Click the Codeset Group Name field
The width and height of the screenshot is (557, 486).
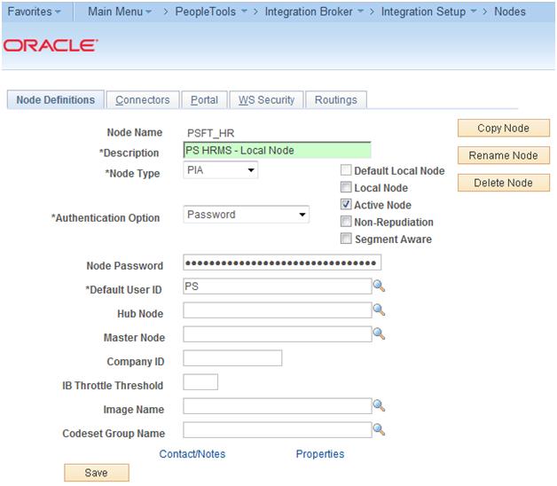click(278, 430)
